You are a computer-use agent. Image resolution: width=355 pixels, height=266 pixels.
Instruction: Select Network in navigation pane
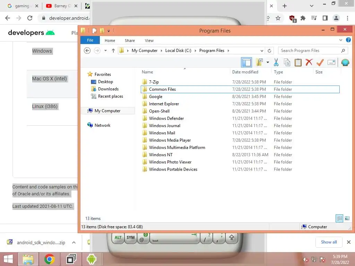(x=102, y=125)
